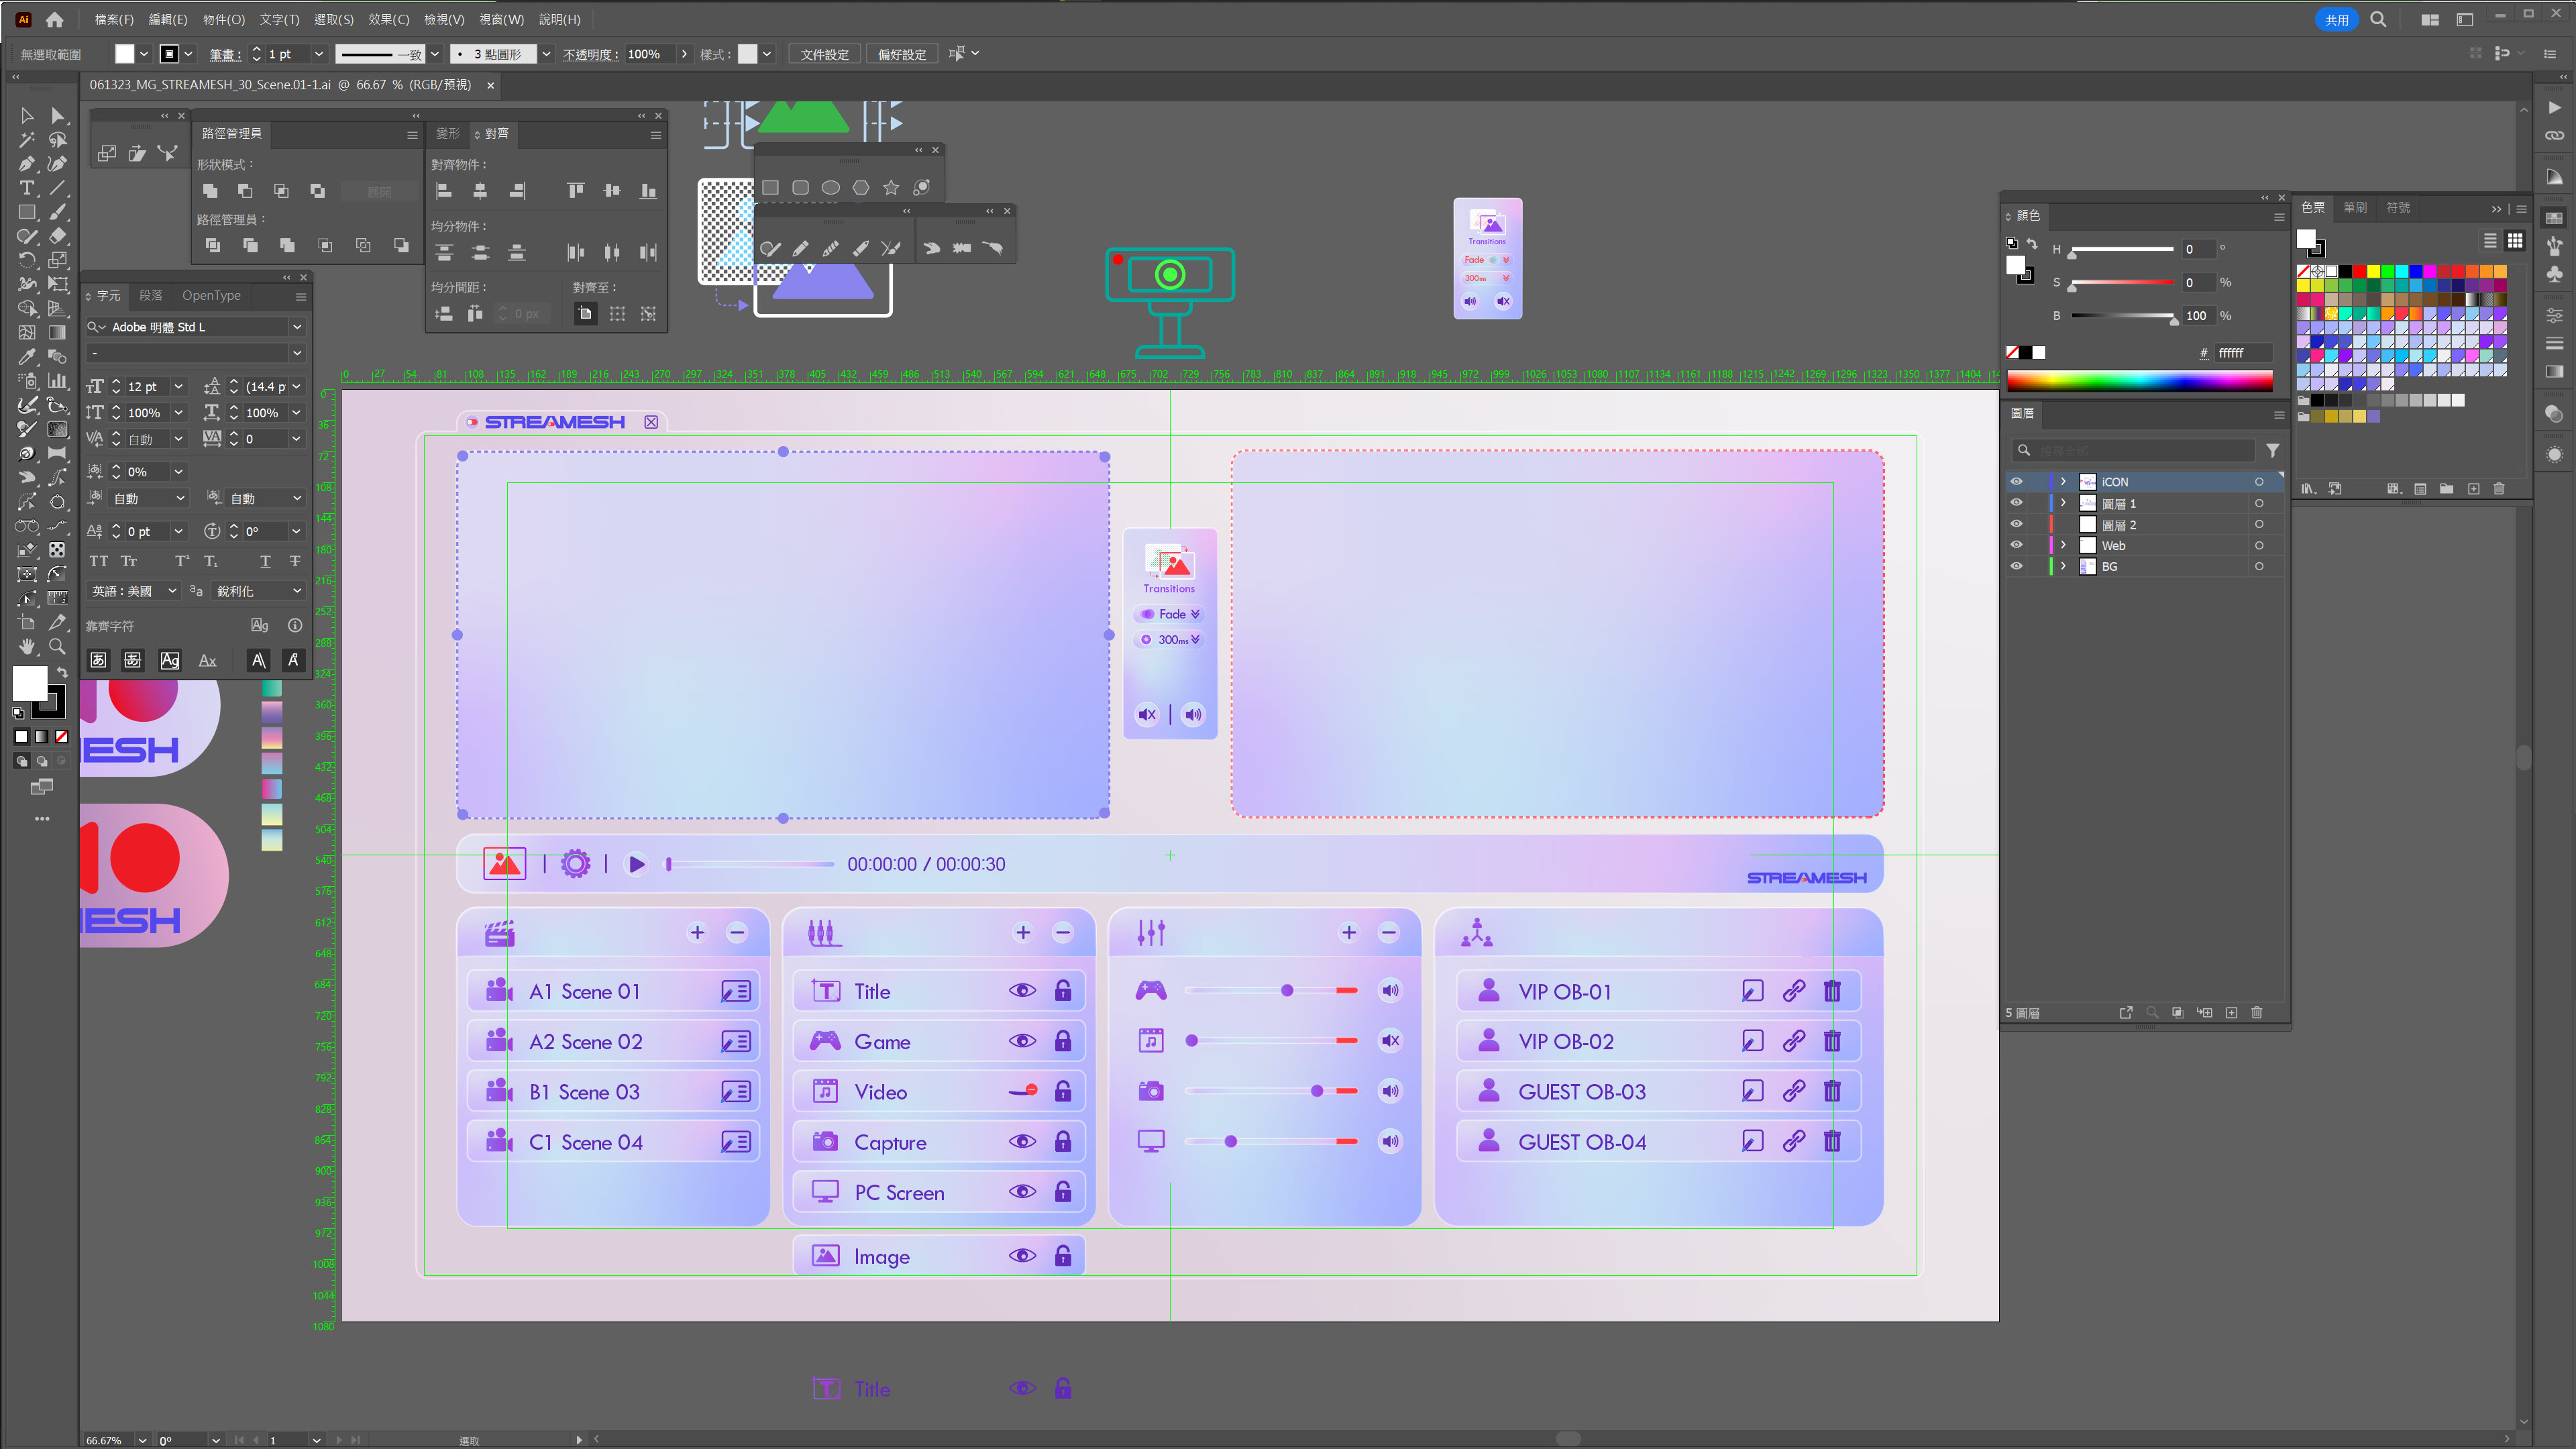
Task: Open the font family dropdown
Action: [297, 327]
